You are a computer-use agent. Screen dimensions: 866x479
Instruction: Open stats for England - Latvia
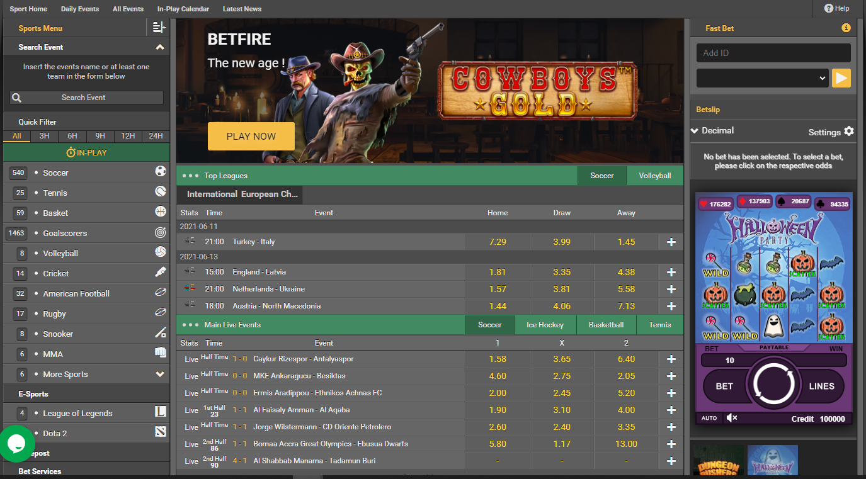coord(189,272)
